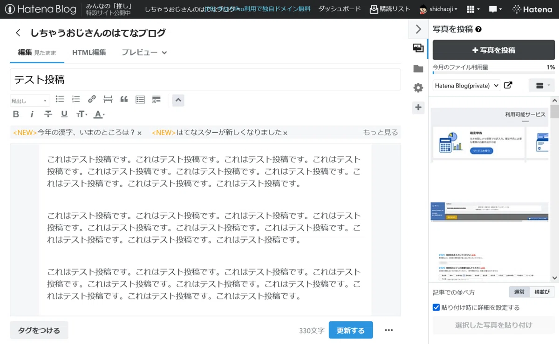Insert a hyperlink with the link icon
This screenshot has height=344, width=559.
pos(92,99)
